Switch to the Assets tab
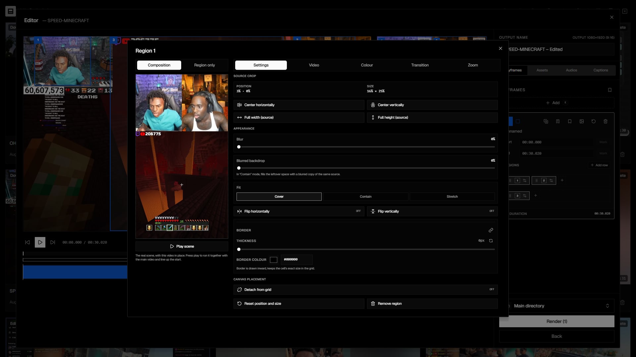The image size is (636, 357). click(x=542, y=70)
